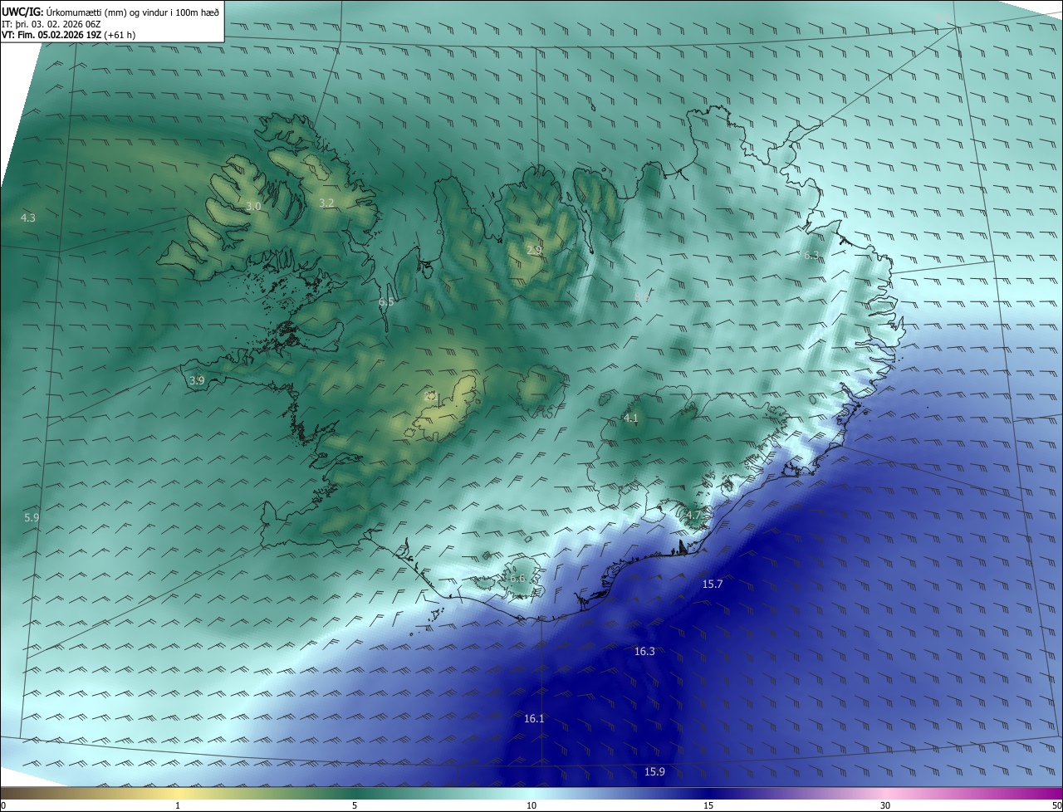Click the color scale tick labeled 1
The height and width of the screenshot is (812, 1063).
(x=179, y=805)
